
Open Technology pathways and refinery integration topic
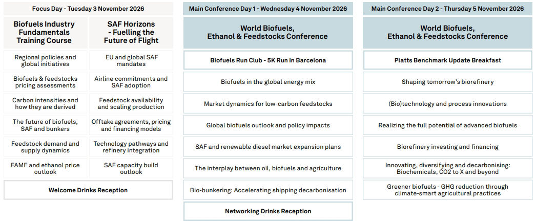pos(131,147)
